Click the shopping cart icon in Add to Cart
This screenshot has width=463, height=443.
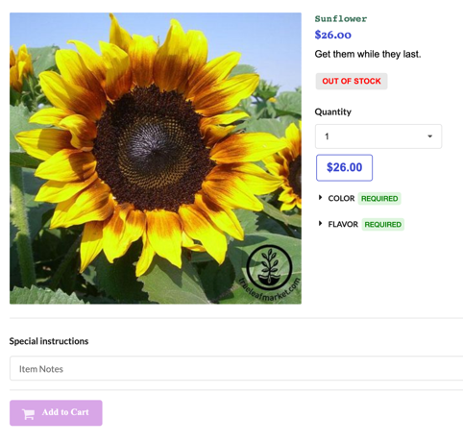28,413
